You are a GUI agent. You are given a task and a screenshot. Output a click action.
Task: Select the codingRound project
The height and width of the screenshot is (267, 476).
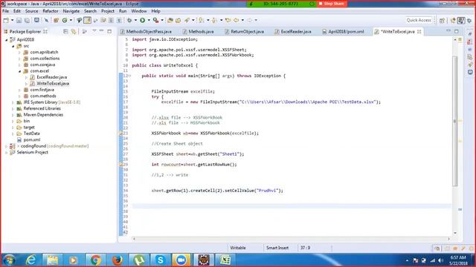pyautogui.click(x=33, y=146)
